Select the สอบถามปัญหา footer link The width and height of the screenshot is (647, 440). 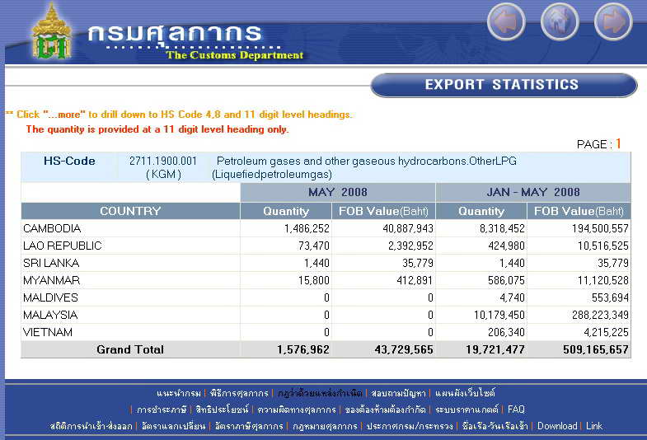pyautogui.click(x=398, y=393)
